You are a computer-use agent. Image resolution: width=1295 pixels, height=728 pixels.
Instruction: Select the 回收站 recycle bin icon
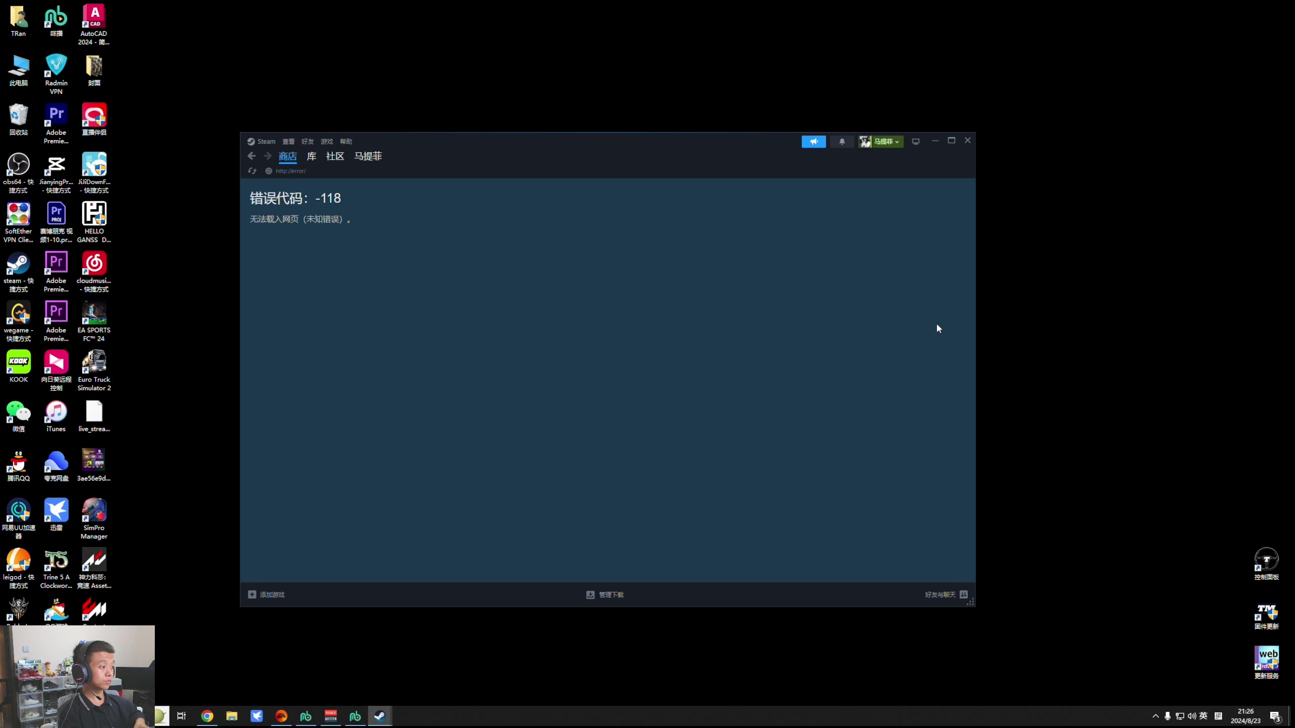[18, 119]
